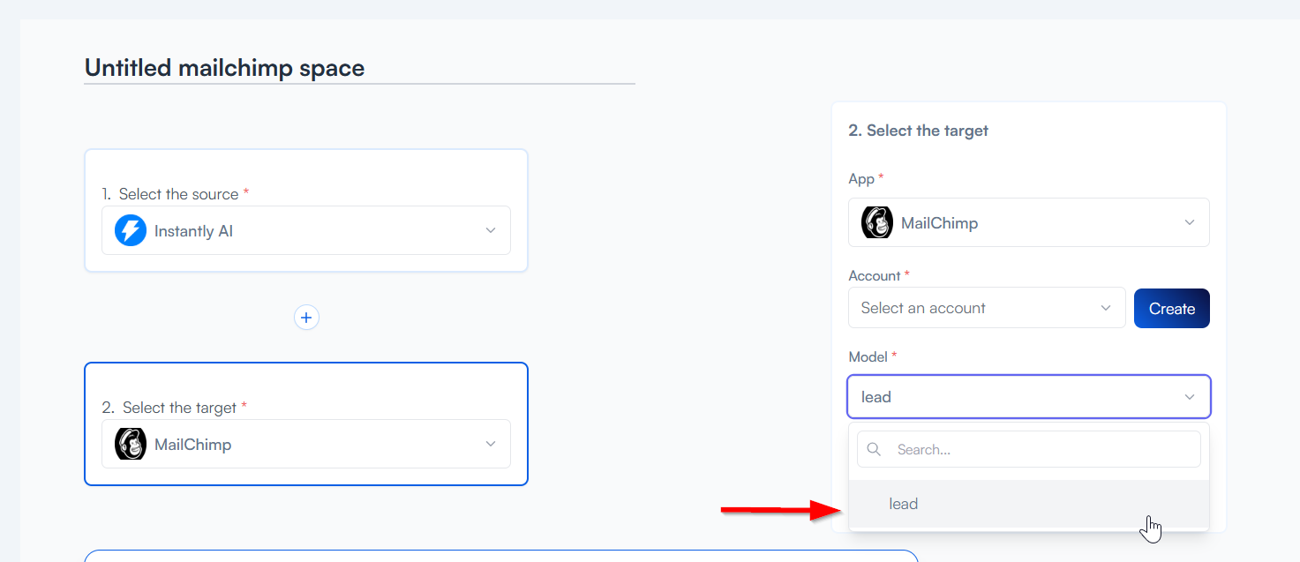Click the Instantly AI lightning bolt icon
This screenshot has width=1300, height=562.
131,231
